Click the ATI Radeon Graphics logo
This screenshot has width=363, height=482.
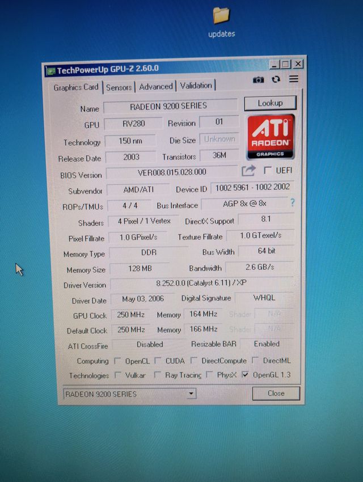[x=271, y=137]
